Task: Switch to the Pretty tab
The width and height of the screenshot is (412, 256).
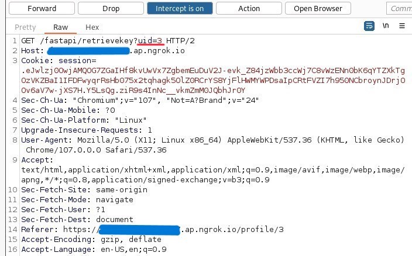Action: pyautogui.click(x=25, y=27)
